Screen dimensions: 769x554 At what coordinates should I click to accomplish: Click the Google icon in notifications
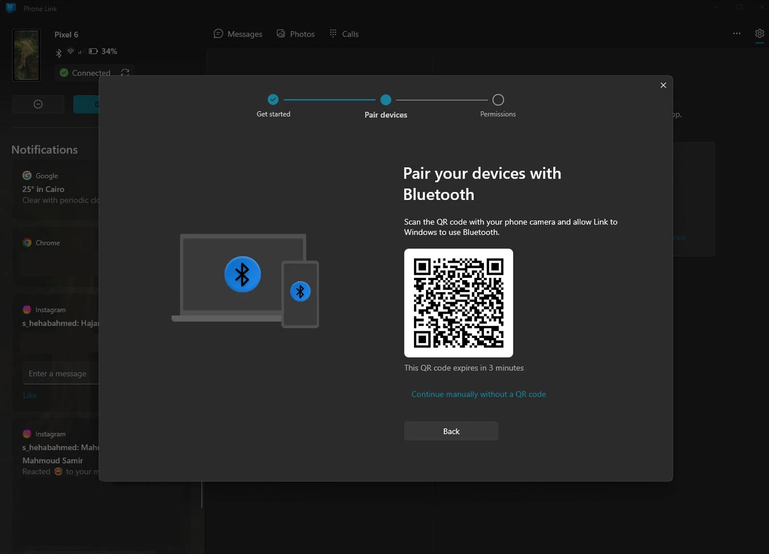pos(27,176)
